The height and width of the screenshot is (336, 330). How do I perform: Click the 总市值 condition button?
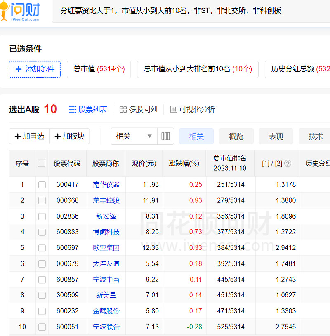99,69
